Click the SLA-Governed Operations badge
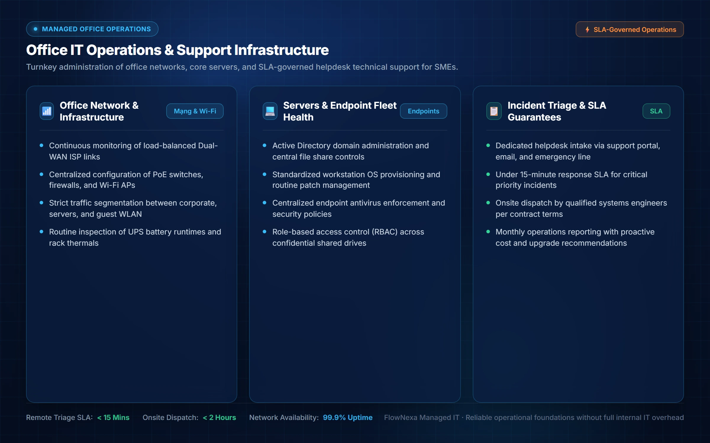 pyautogui.click(x=630, y=29)
